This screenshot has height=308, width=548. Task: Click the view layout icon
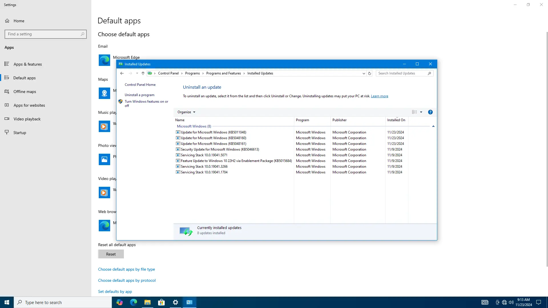[x=414, y=112]
